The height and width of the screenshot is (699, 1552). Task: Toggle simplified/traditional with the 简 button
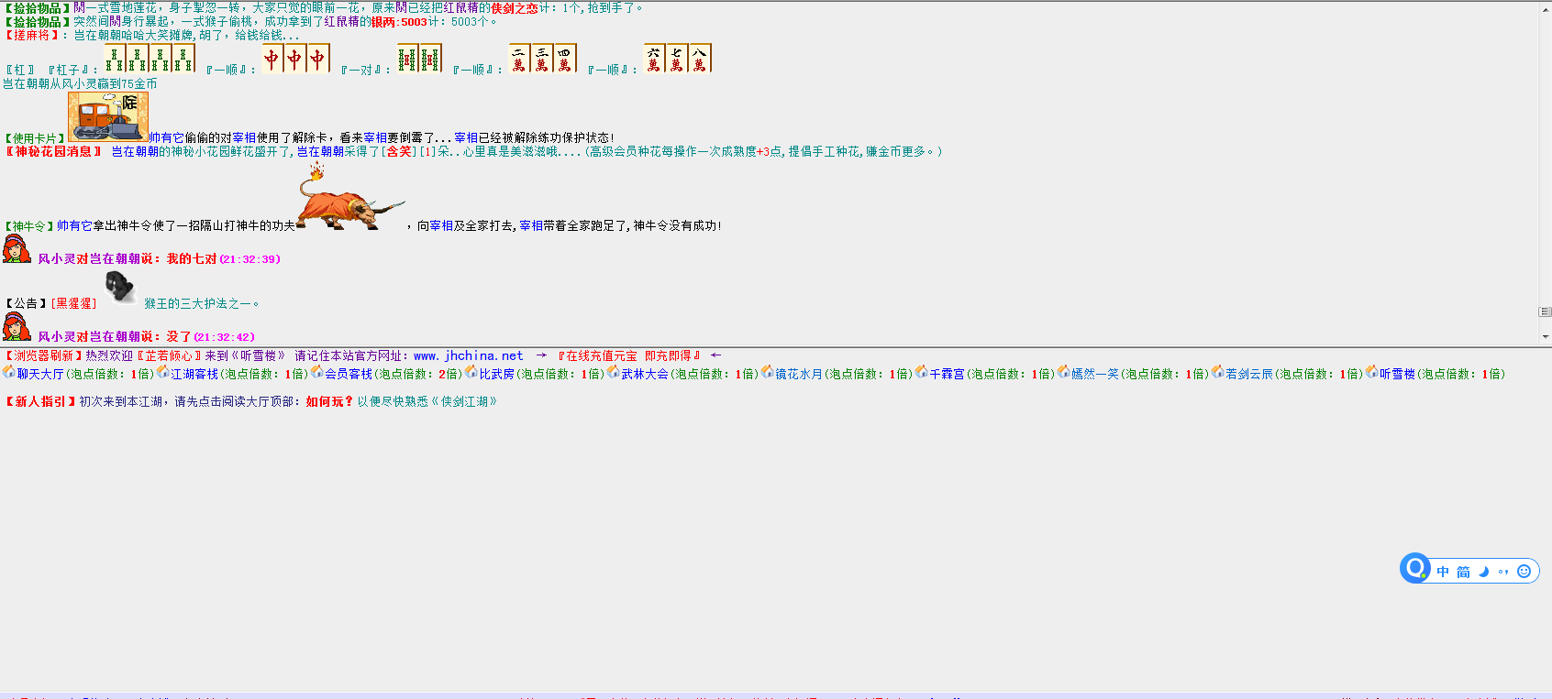[x=1463, y=572]
